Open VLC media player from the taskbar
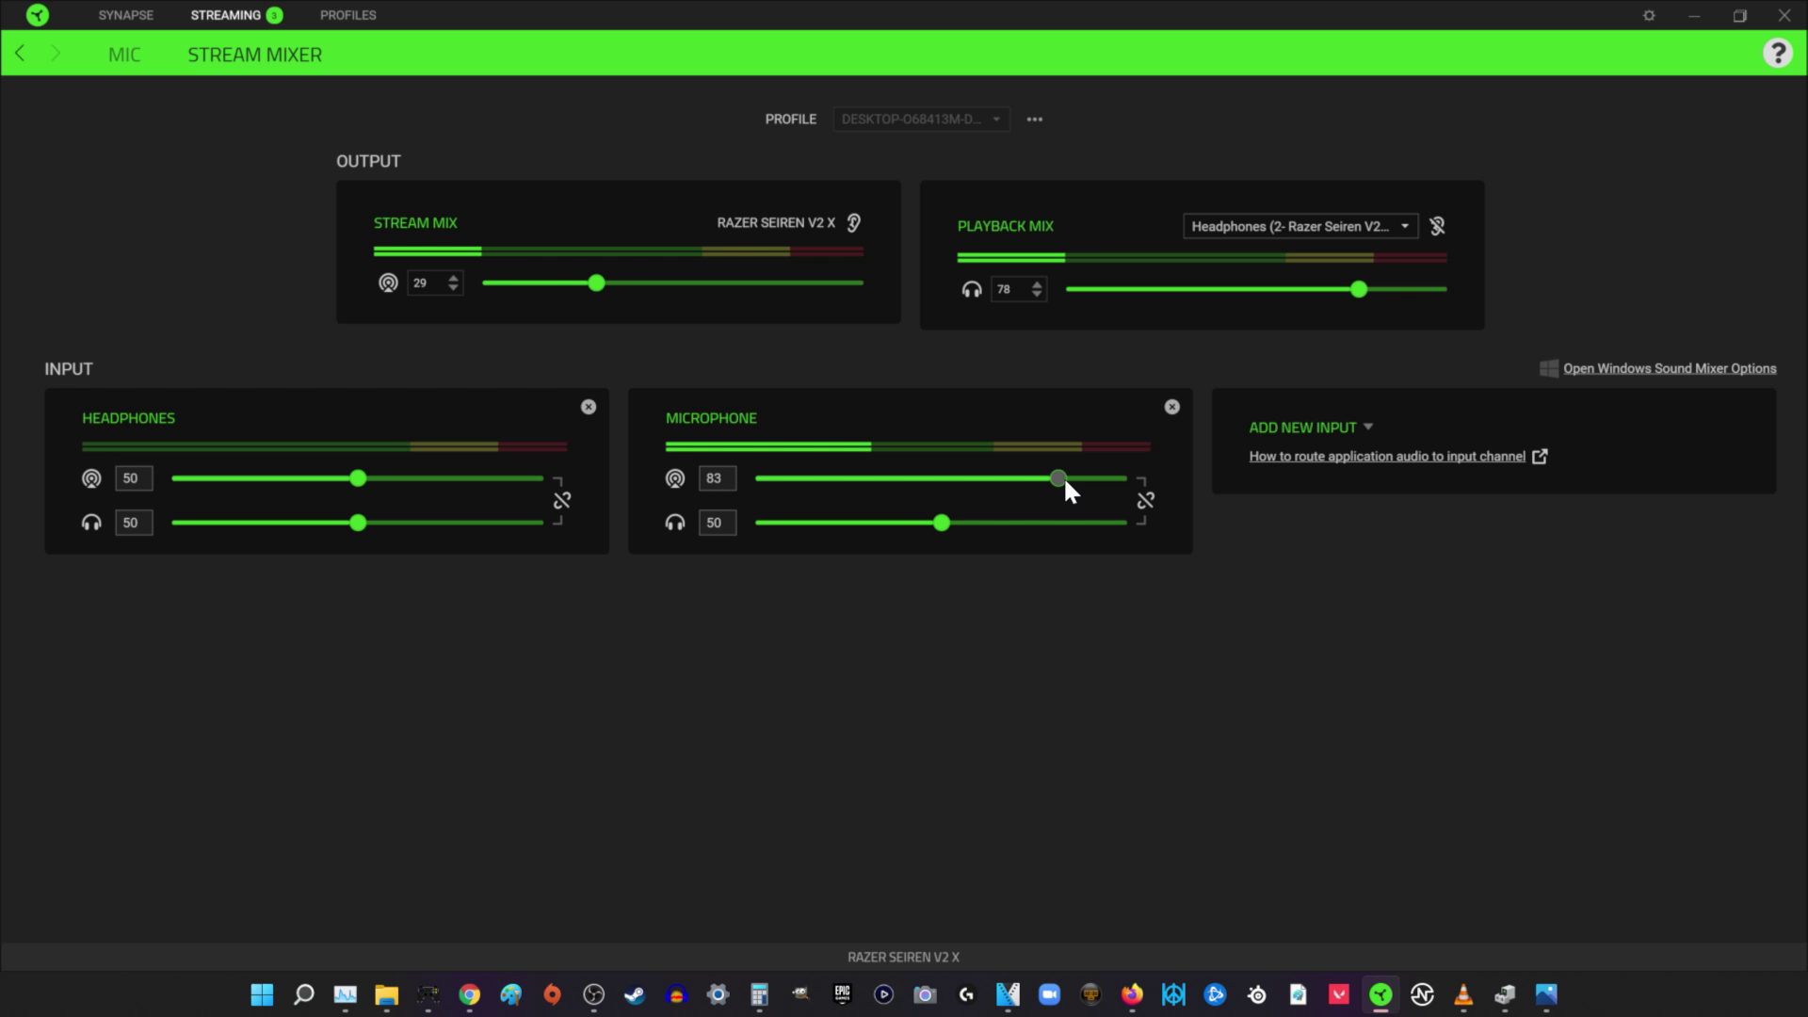 pos(1463,994)
